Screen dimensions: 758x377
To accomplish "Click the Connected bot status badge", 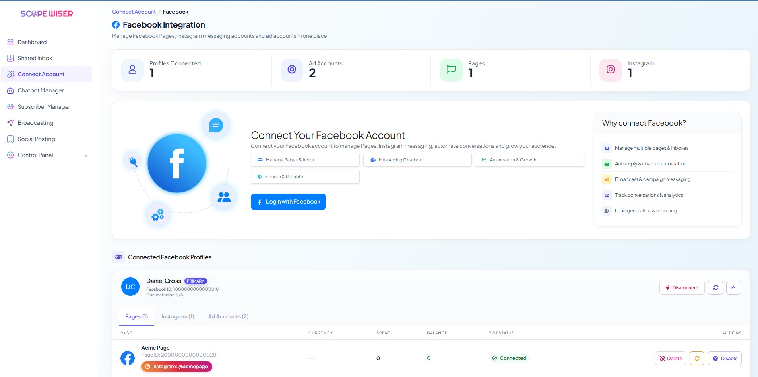I will click(x=509, y=358).
